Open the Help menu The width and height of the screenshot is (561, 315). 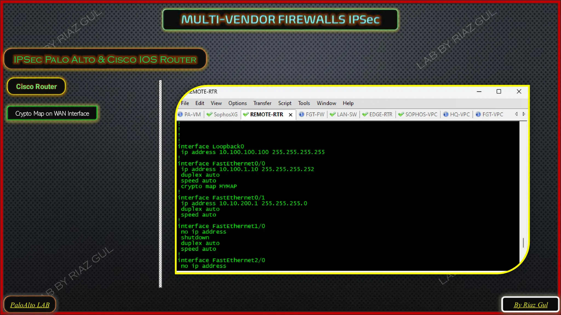coord(348,103)
